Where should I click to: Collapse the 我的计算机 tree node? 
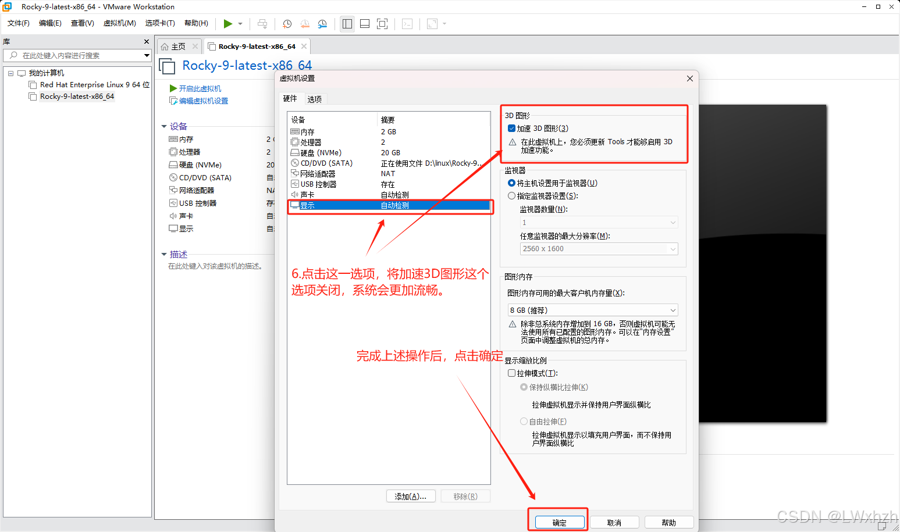10,73
